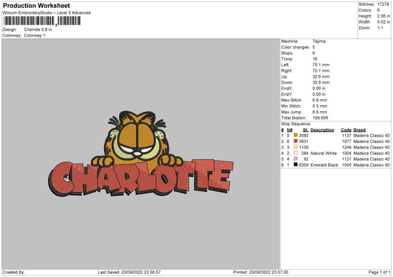
Task: Click the Trims value 16
Action: click(315, 59)
